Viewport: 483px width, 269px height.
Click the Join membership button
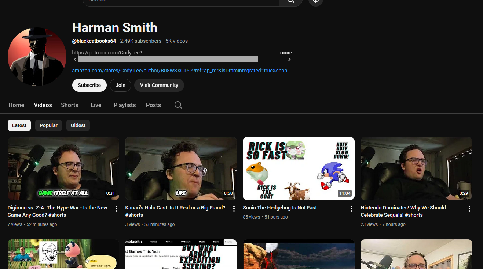point(121,85)
